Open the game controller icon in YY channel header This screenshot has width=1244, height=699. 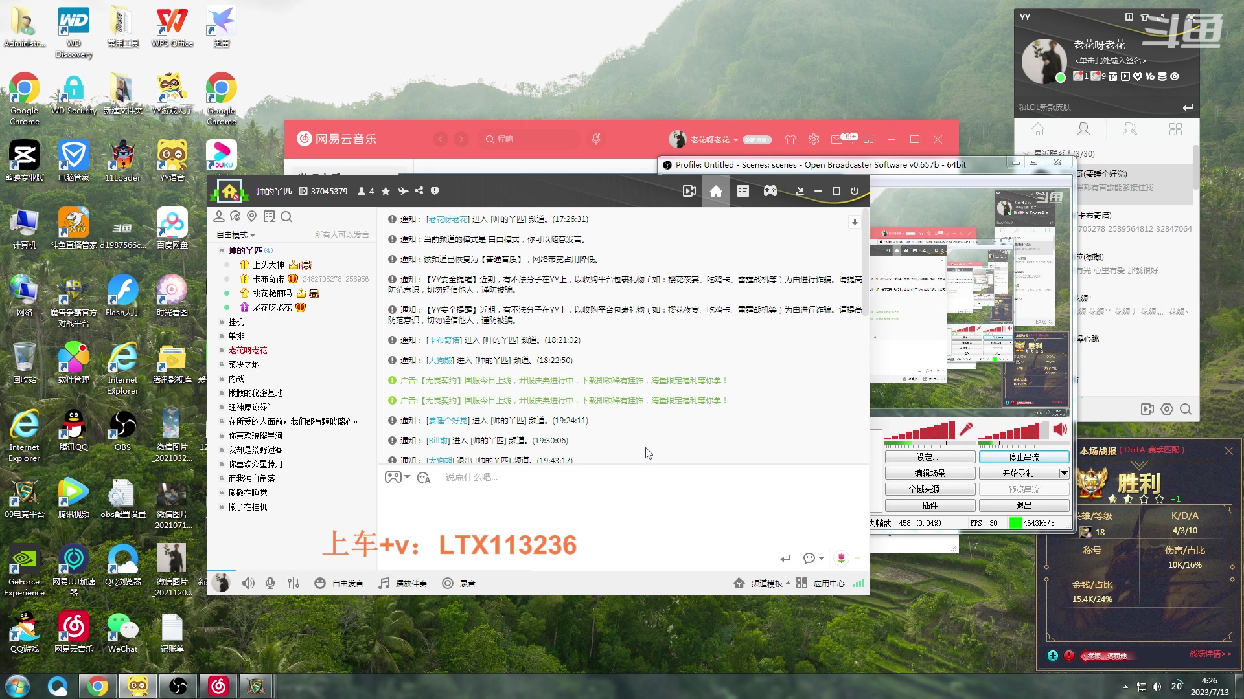pos(770,191)
